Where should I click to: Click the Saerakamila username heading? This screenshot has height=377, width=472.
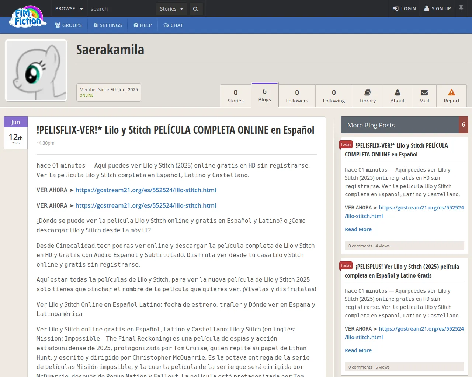pos(110,50)
